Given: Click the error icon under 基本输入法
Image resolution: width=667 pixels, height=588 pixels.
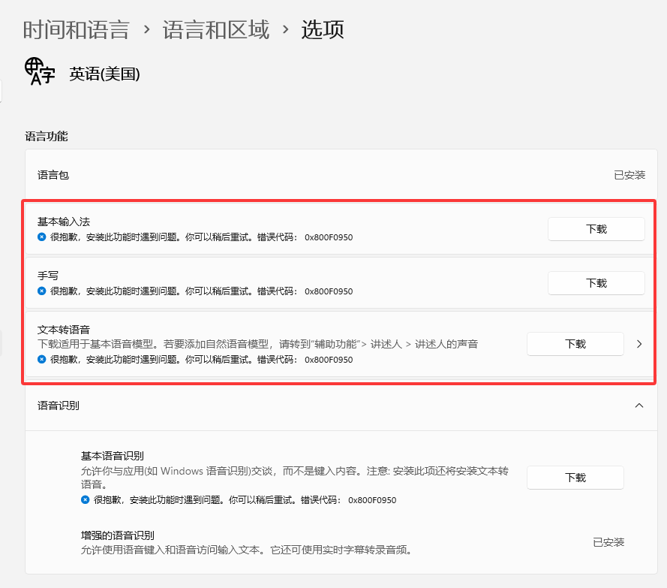Looking at the screenshot, I should click(42, 237).
